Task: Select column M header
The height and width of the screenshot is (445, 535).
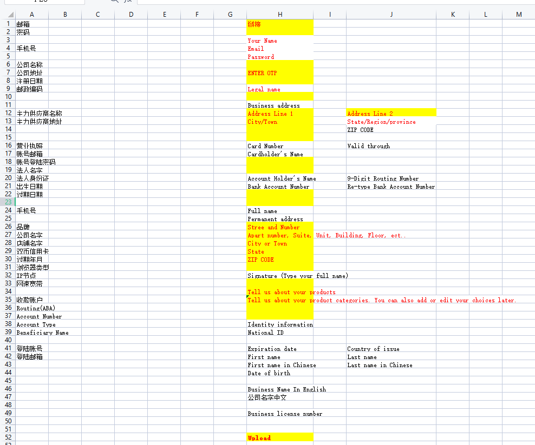Action: [x=519, y=14]
